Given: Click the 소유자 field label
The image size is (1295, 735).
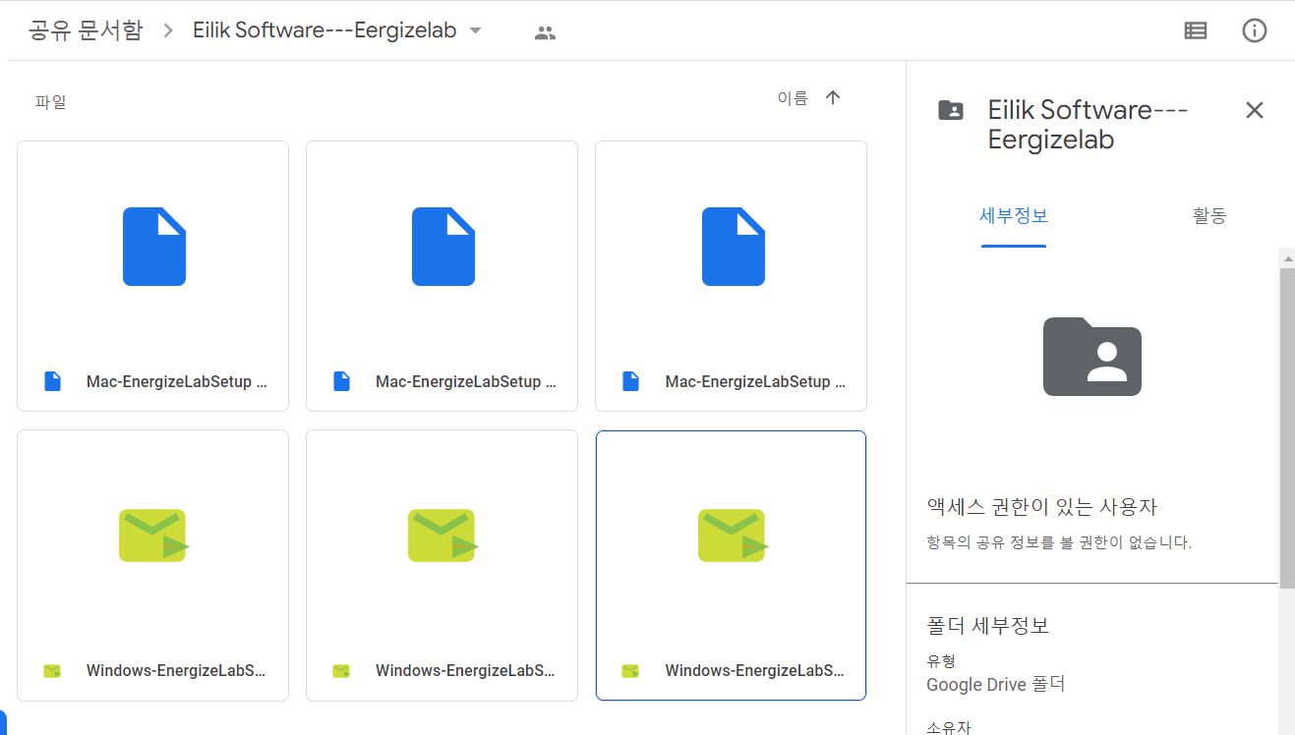Looking at the screenshot, I should tap(949, 727).
